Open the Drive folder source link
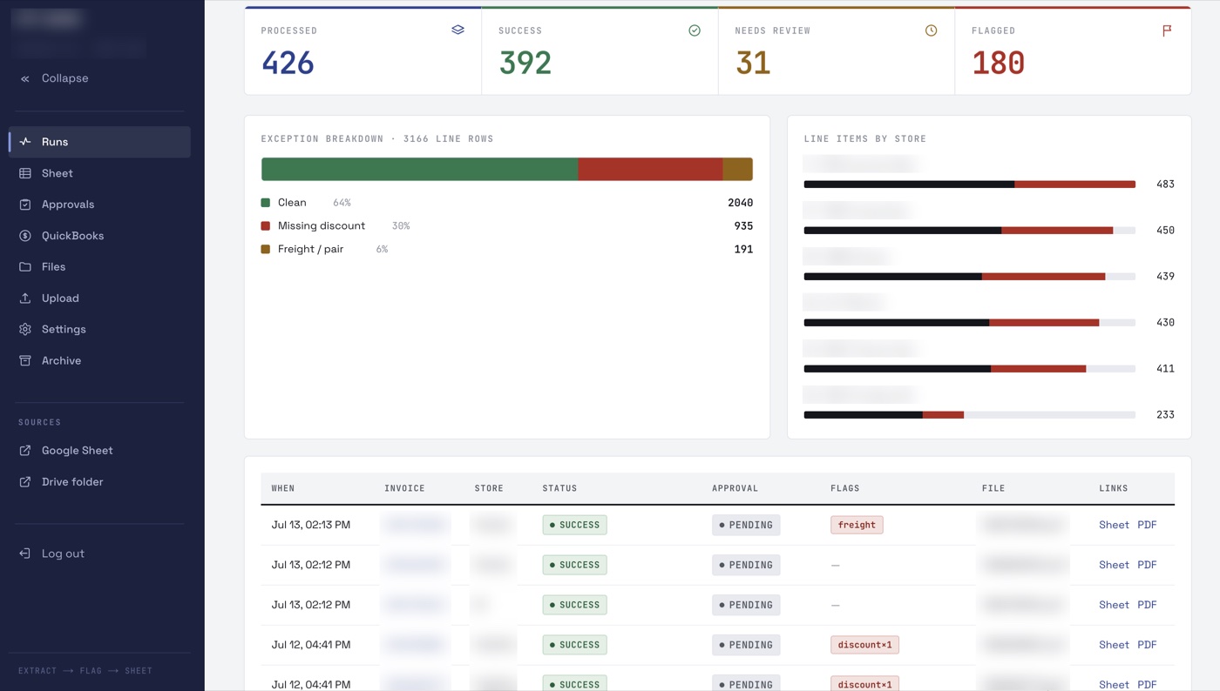Viewport: 1220px width, 691px height. click(x=99, y=482)
